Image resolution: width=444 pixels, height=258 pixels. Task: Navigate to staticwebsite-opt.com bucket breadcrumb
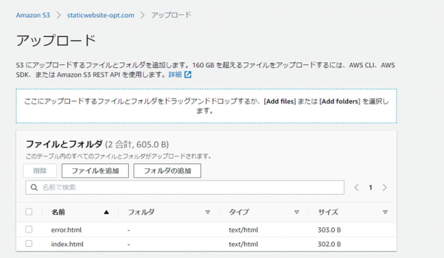(x=101, y=15)
